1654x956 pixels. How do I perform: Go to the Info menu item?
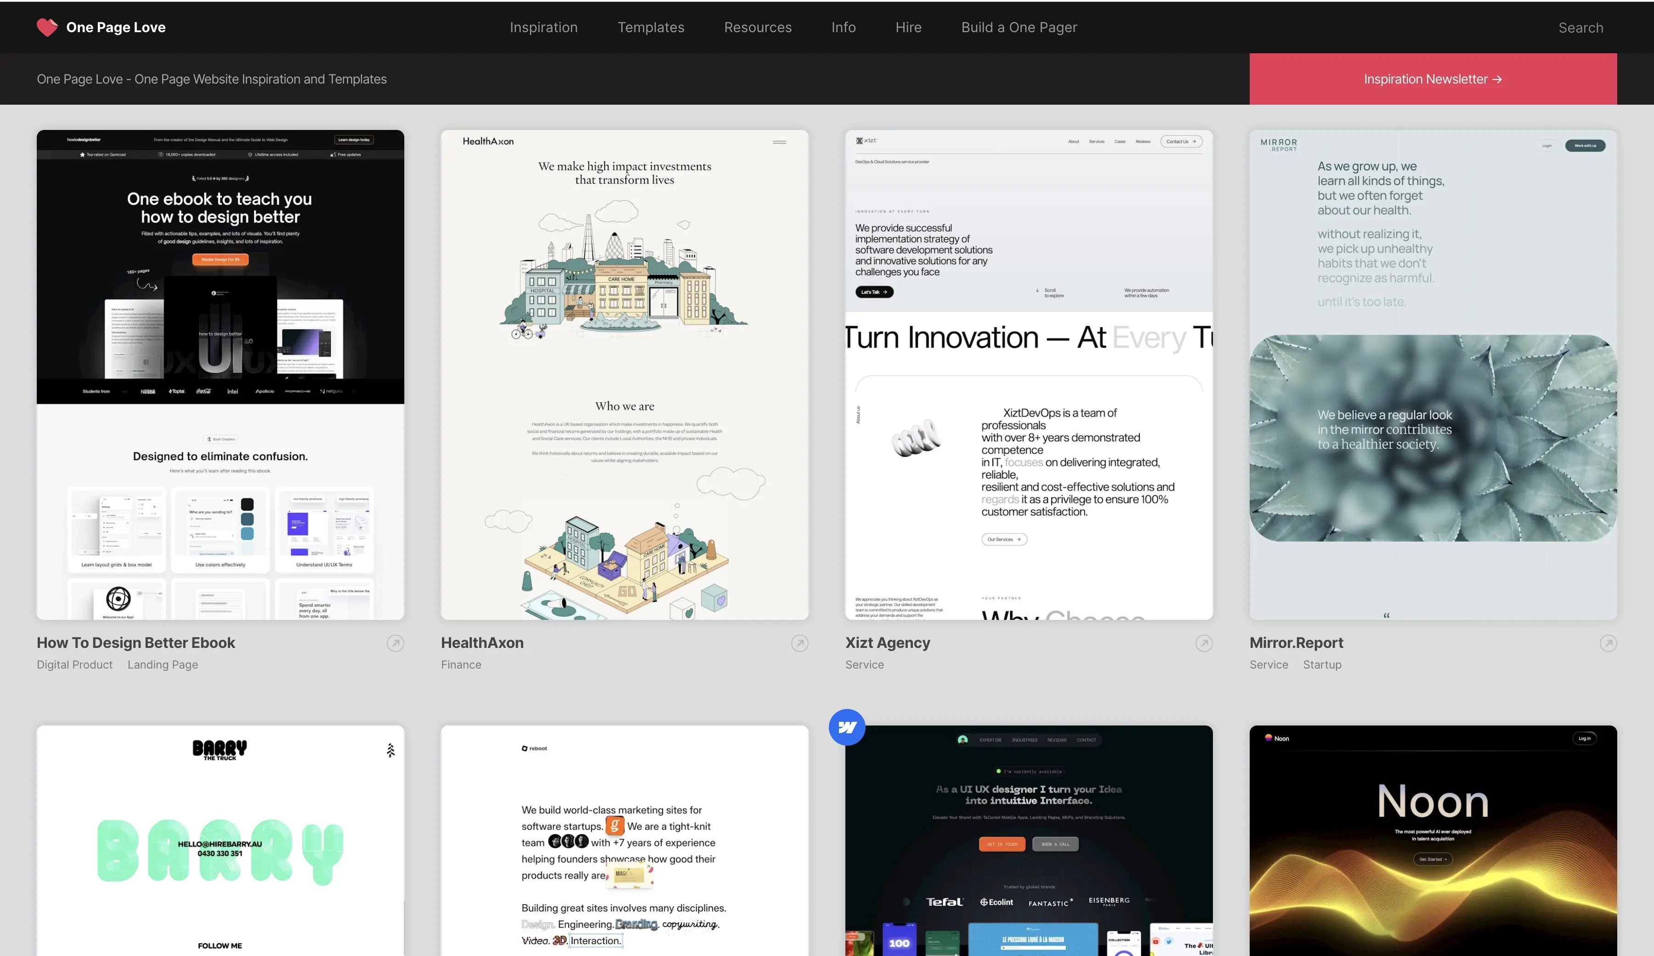click(844, 28)
